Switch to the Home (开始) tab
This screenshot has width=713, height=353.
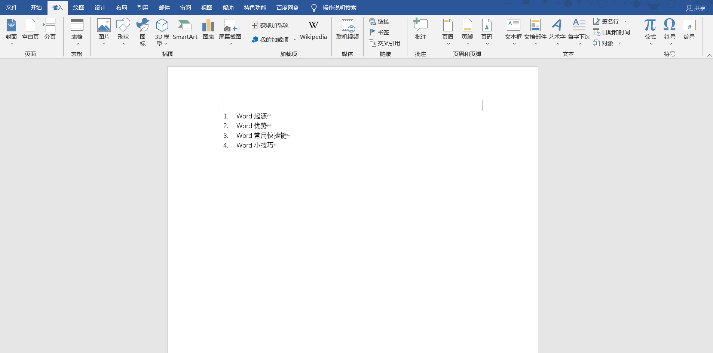coord(36,7)
